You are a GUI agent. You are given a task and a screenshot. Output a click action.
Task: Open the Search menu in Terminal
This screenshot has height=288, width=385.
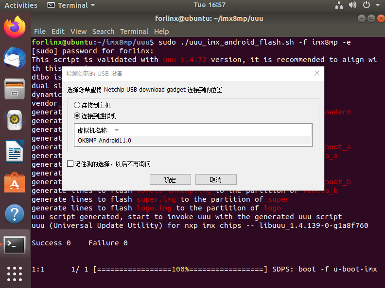pyautogui.click(x=103, y=31)
